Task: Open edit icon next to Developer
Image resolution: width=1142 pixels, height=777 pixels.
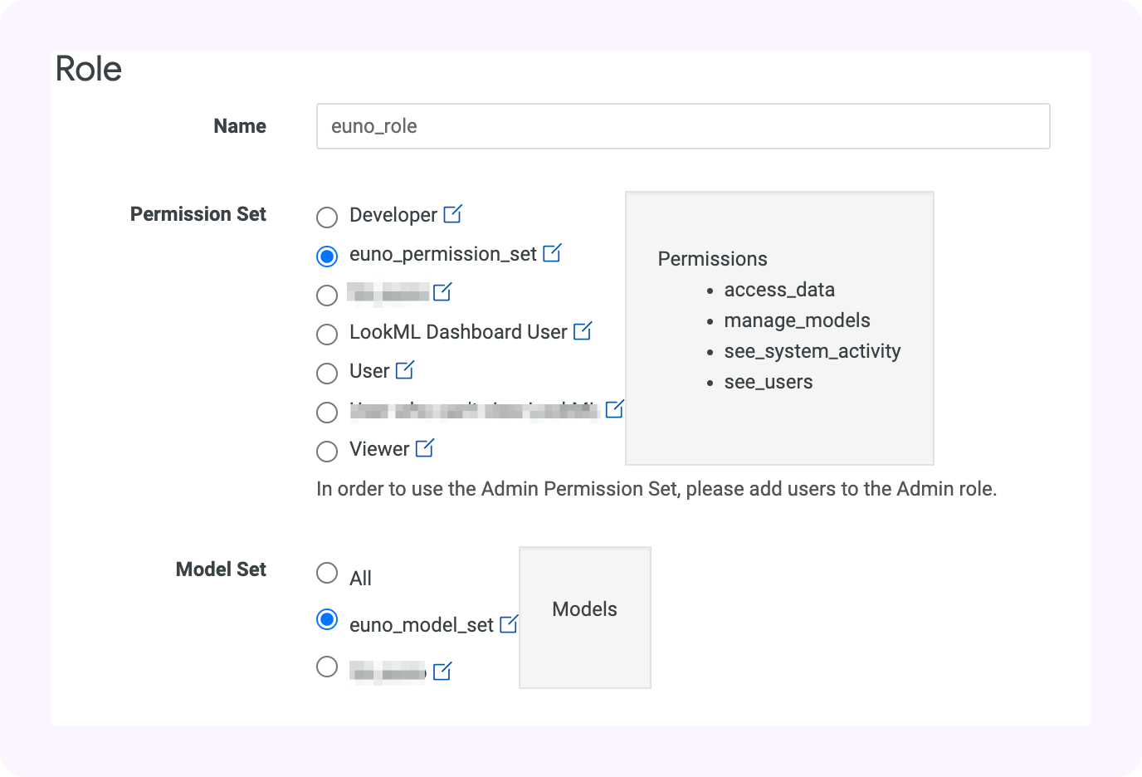Action: pos(452,214)
